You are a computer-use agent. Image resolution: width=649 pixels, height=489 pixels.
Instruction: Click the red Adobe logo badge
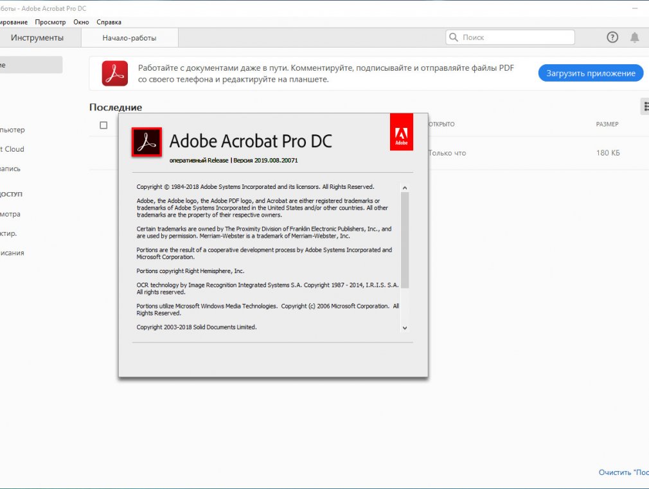[x=402, y=132]
